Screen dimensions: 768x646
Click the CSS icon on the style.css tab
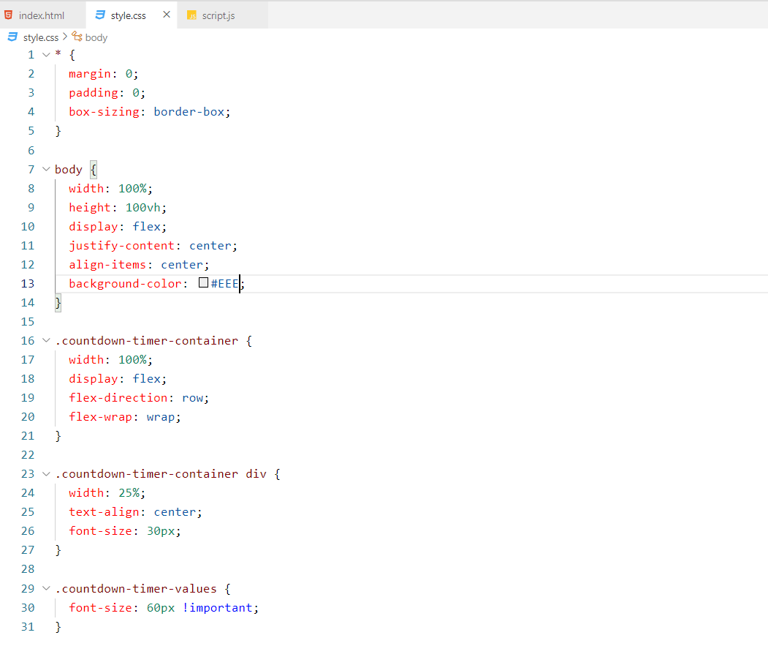click(x=100, y=15)
